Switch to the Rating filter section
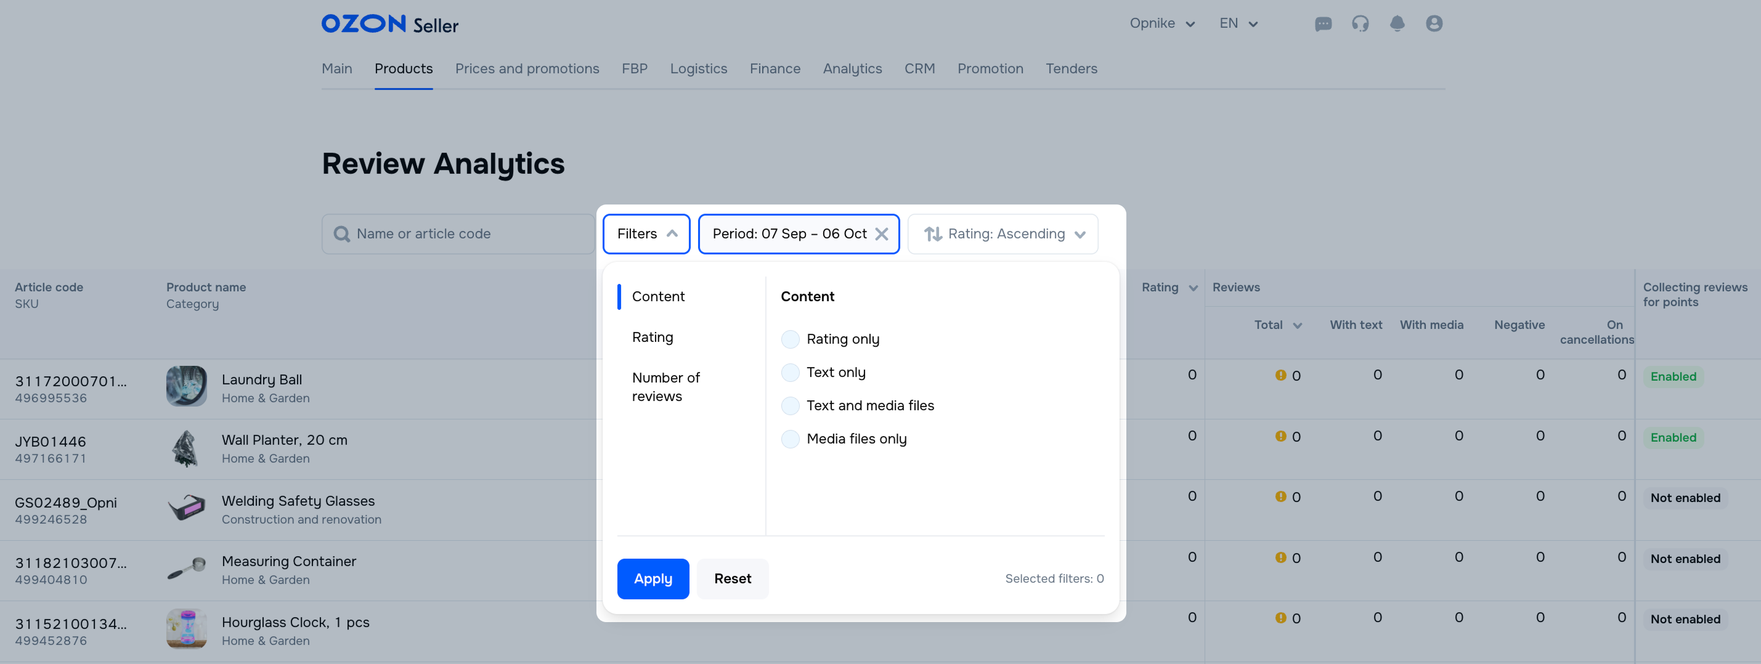 click(652, 337)
